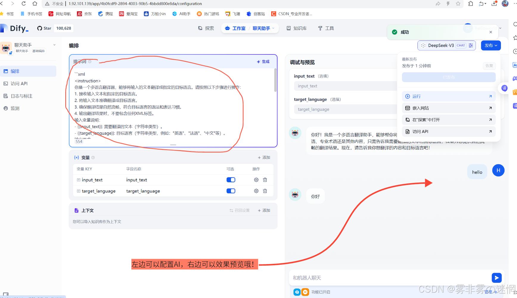
Task: Click inside the prompt text editor
Action: [x=173, y=104]
